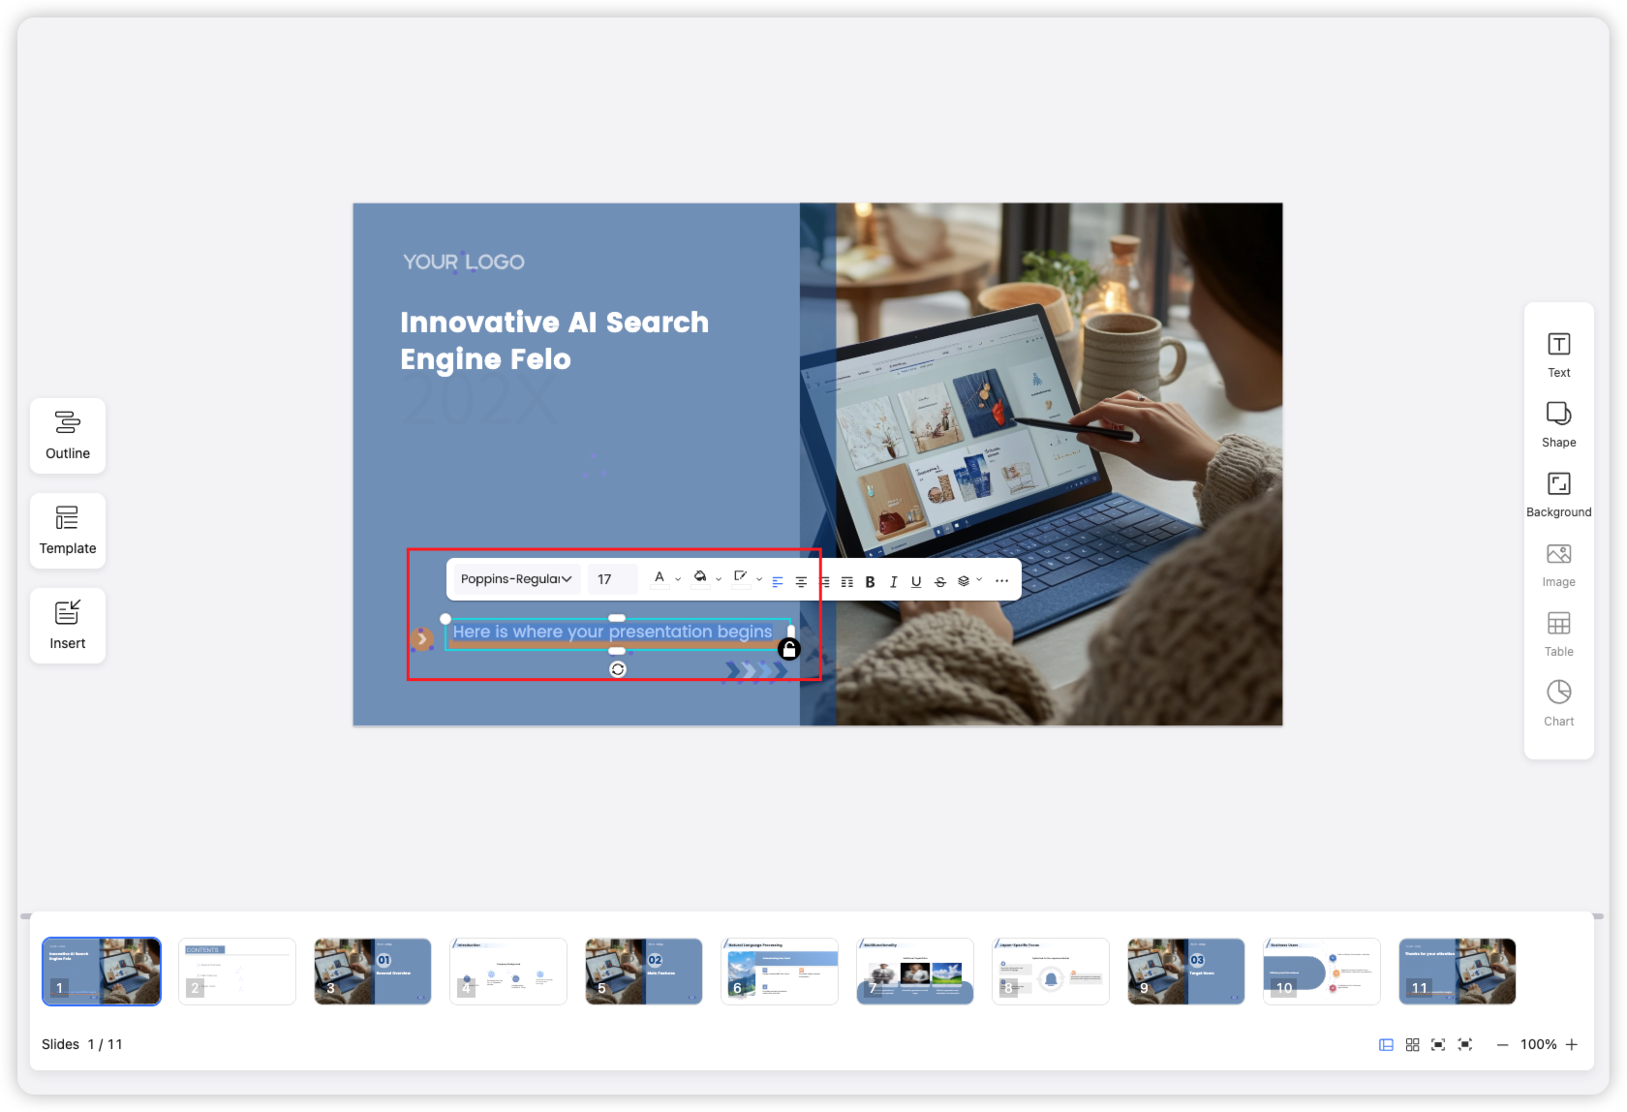Click the YOUR LOGO placeholder
The image size is (1627, 1112).
point(464,262)
